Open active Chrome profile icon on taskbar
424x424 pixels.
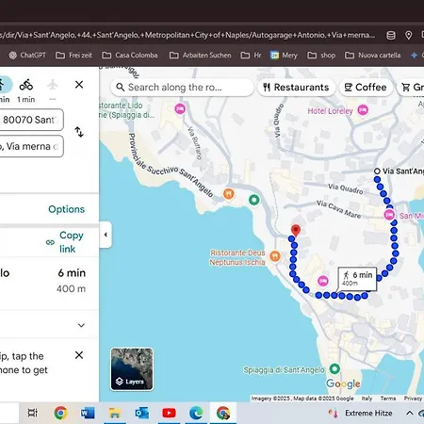(223, 413)
